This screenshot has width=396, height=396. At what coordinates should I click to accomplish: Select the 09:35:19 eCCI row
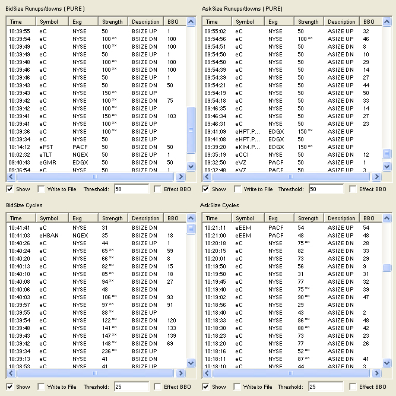(x=292, y=154)
